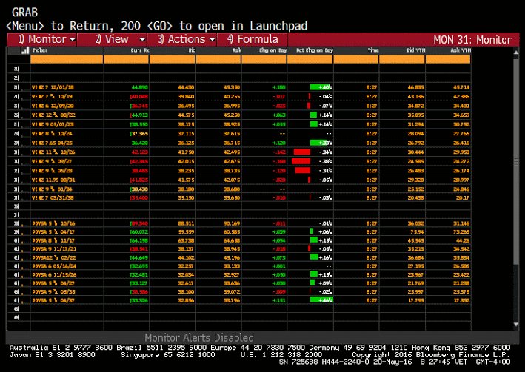Click the ask value 35.650
This screenshot has height=372, width=525.
(x=232, y=197)
